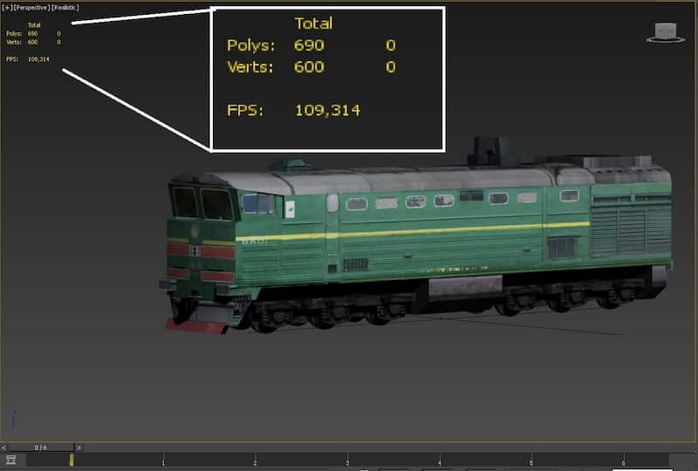Open the Realistic shading mode menu
Screen dimensions: 698x471
click(x=64, y=8)
